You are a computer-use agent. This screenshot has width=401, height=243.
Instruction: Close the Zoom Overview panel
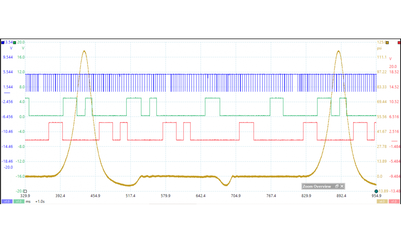point(342,186)
